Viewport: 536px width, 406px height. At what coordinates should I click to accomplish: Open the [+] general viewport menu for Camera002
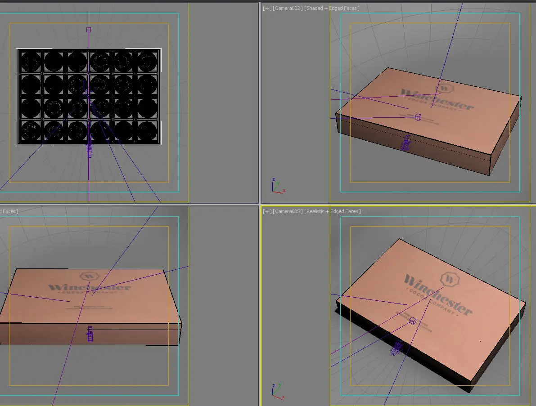click(x=267, y=8)
